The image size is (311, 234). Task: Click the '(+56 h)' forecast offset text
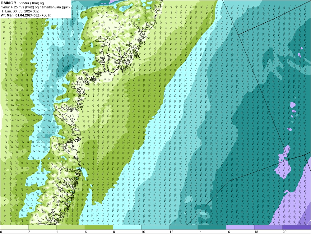[46, 15]
